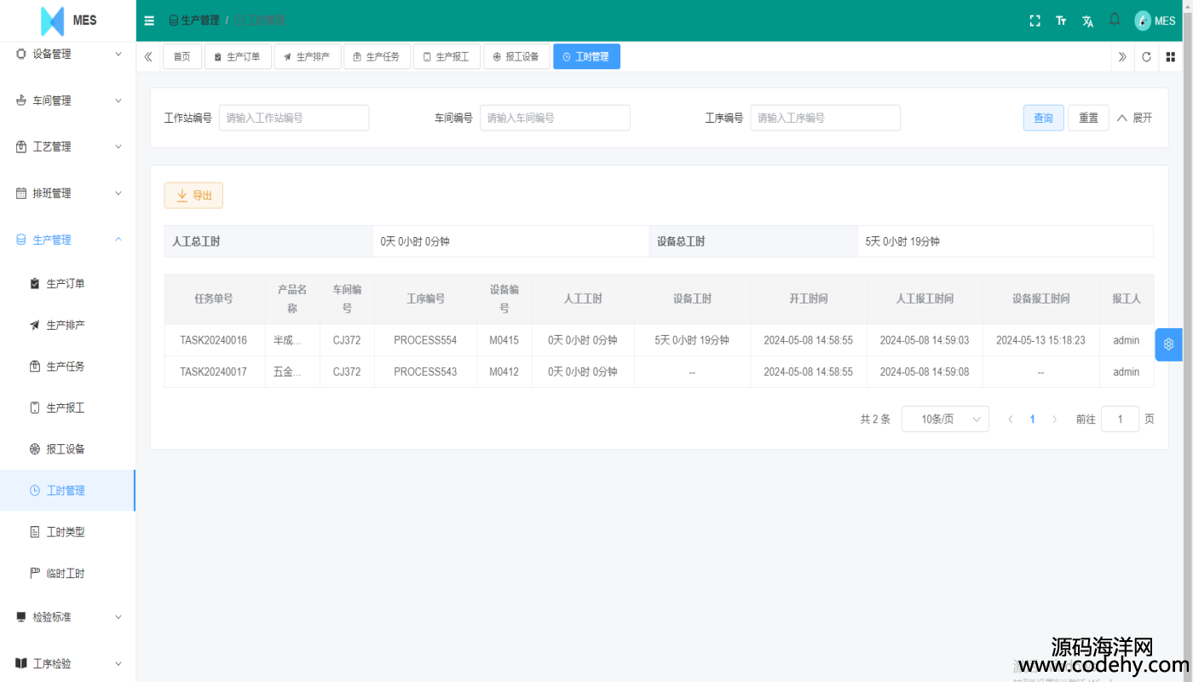Click cell 2024-05-08 14:59:08
1193x682 pixels.
[x=925, y=372]
